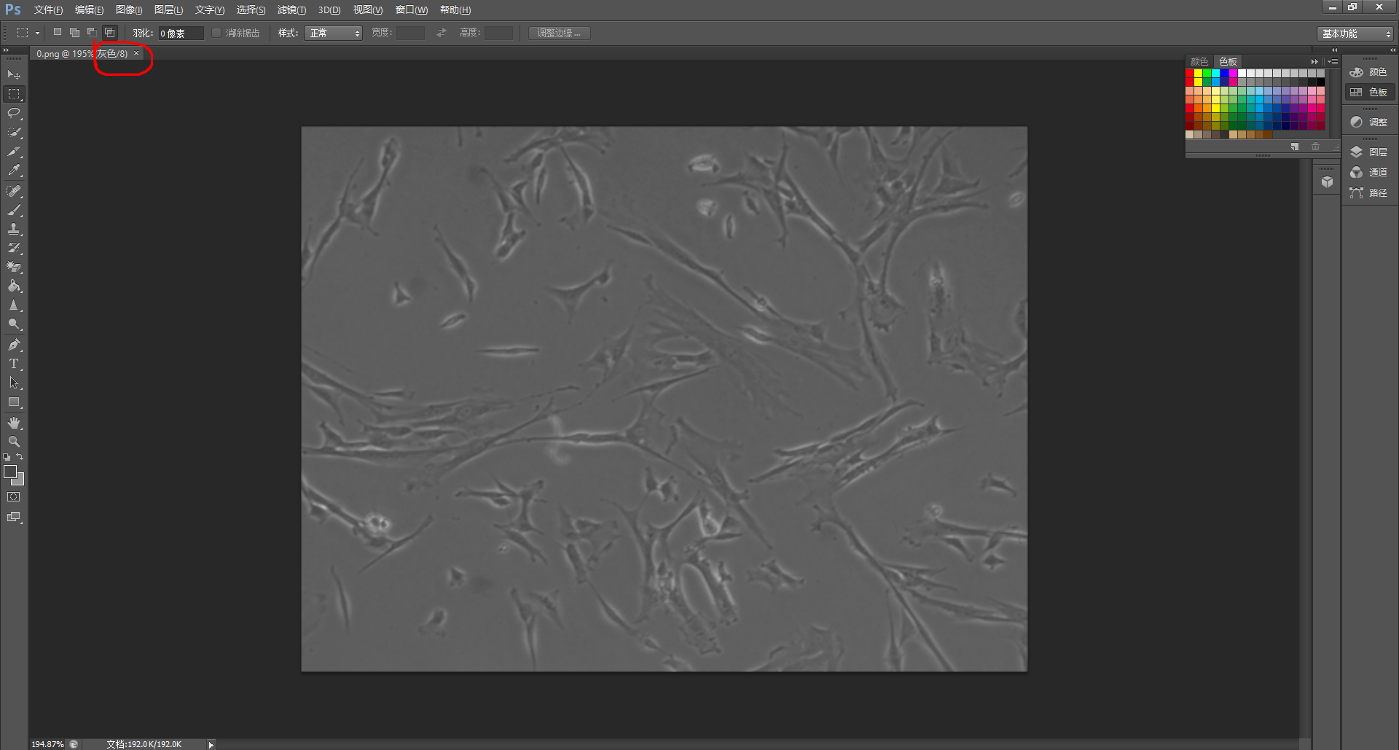This screenshot has height=750, width=1399.
Task: Select the Lasso tool
Action: [x=13, y=113]
